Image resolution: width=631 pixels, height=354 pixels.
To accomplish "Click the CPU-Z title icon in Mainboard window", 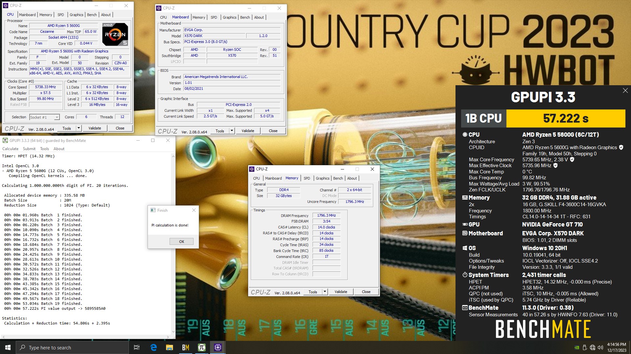I will [x=159, y=8].
